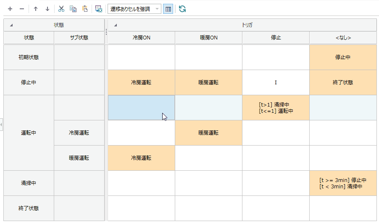This screenshot has width=379, height=224.
Task: Move row up with up arrow
Action: coord(36,9)
